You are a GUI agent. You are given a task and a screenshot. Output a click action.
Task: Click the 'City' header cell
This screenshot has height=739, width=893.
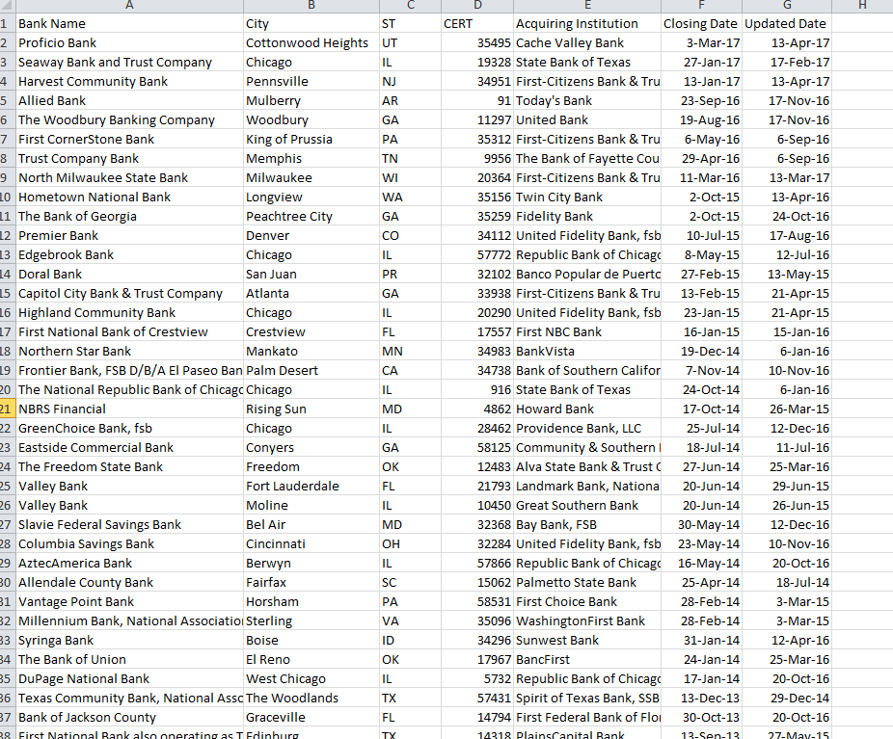point(311,24)
